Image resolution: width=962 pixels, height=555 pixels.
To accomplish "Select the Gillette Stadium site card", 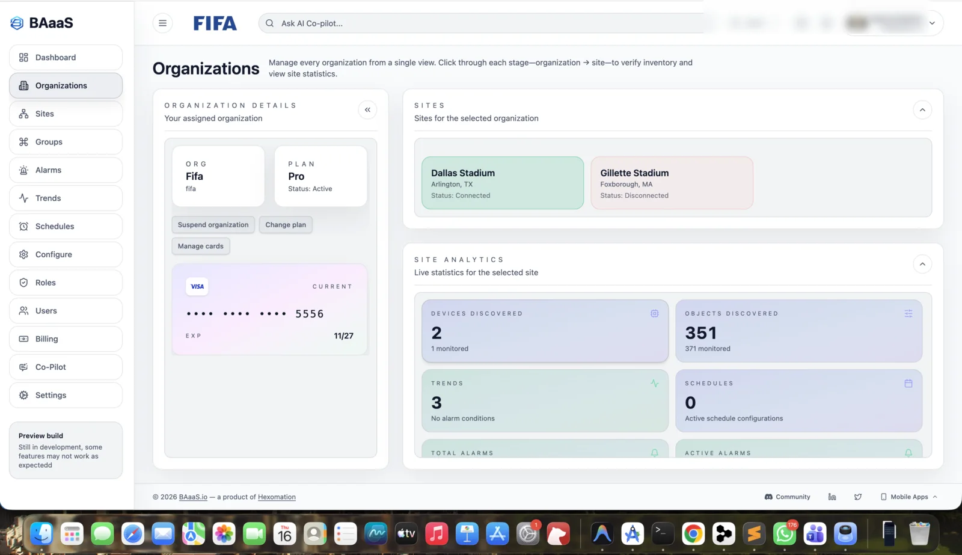I will click(672, 183).
